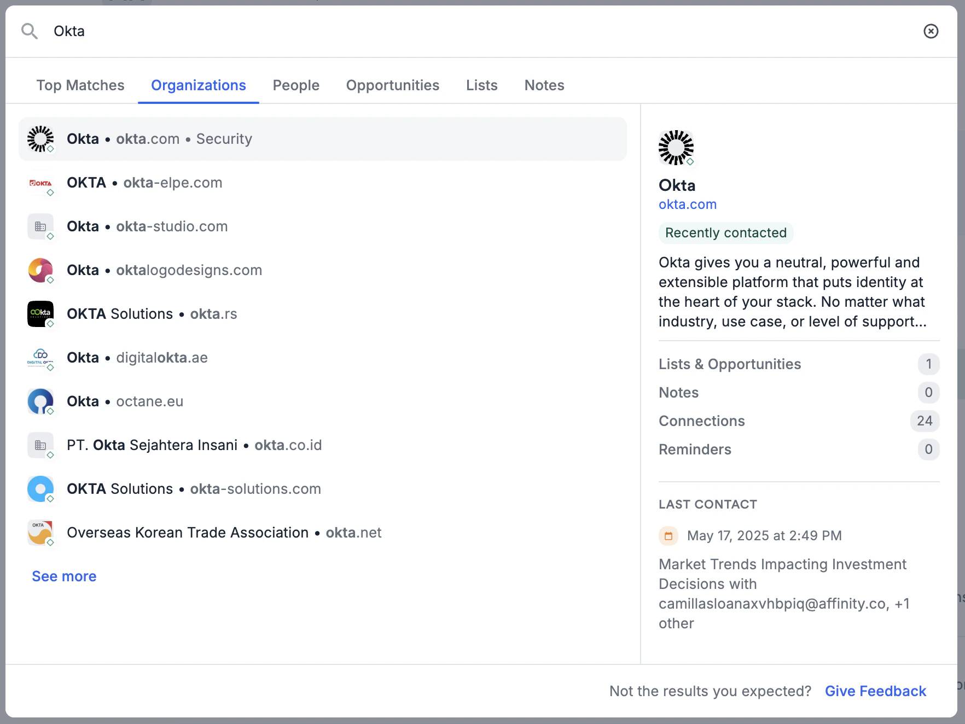965x724 pixels.
Task: Click the Connections count badge 24
Action: tap(925, 421)
